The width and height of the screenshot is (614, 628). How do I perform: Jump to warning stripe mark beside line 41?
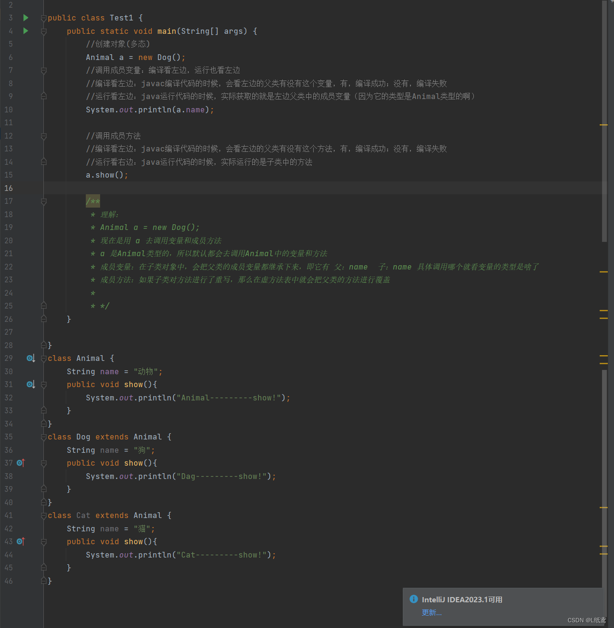pyautogui.click(x=604, y=508)
